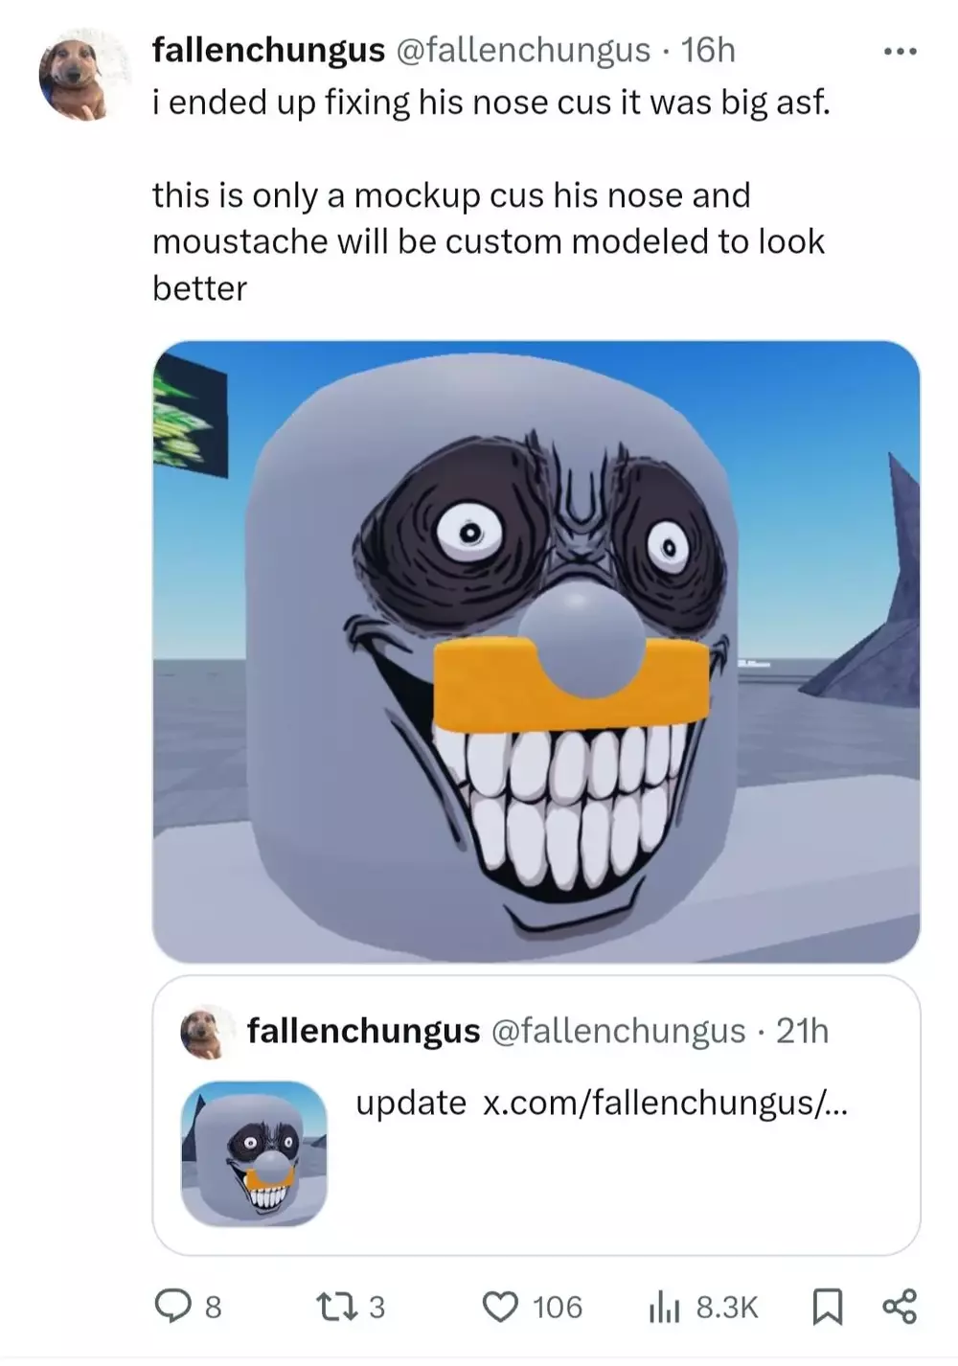958x1366 pixels.
Task: Click the share icon
Action: click(899, 1307)
